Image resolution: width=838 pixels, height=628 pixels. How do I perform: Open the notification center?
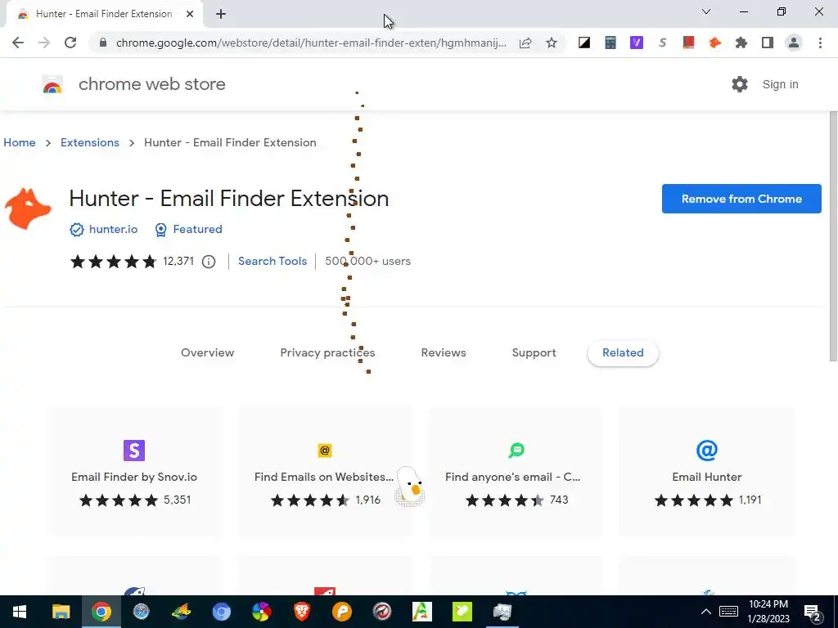[x=813, y=612]
